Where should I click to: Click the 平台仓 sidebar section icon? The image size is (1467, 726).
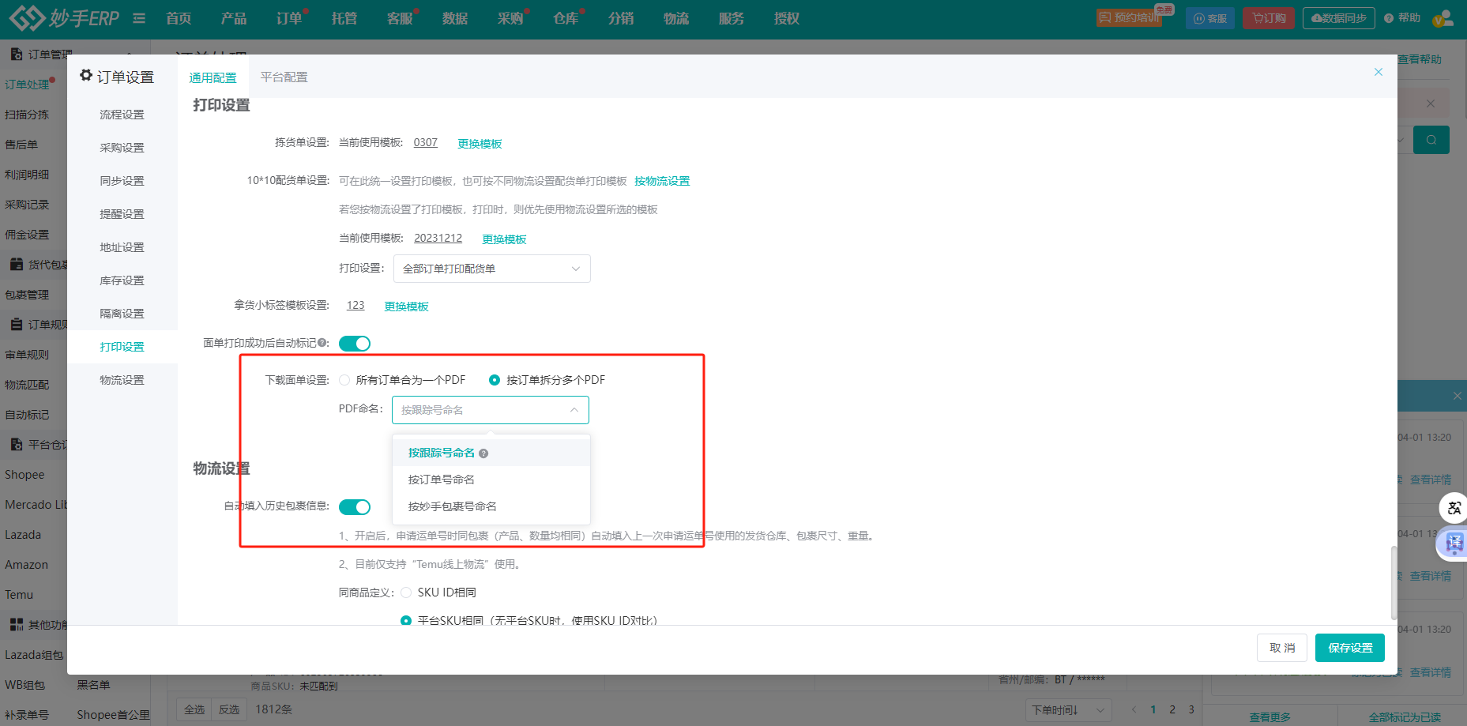[17, 444]
